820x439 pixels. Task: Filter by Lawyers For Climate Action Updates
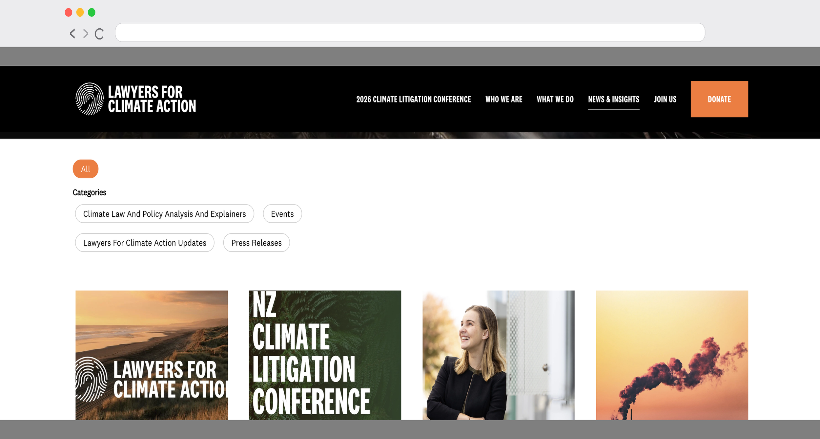145,243
